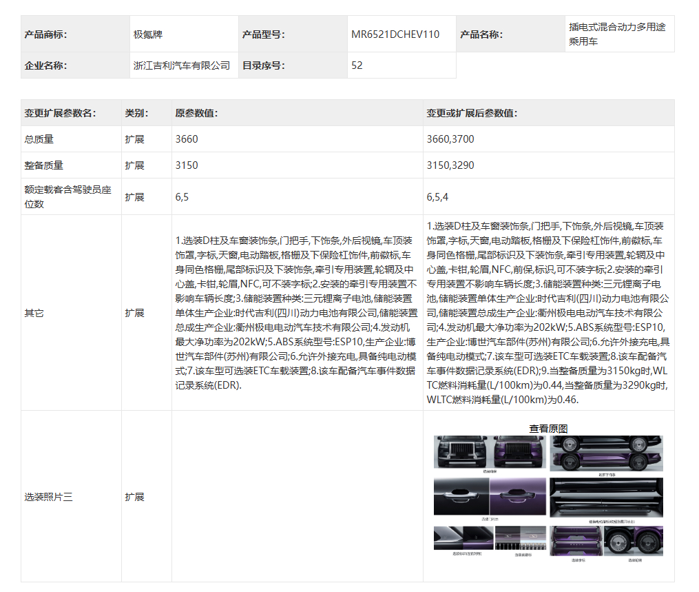Select the 额定载客含驾驶员座位数 row name
Screen dimensions: 699x592
tap(67, 196)
